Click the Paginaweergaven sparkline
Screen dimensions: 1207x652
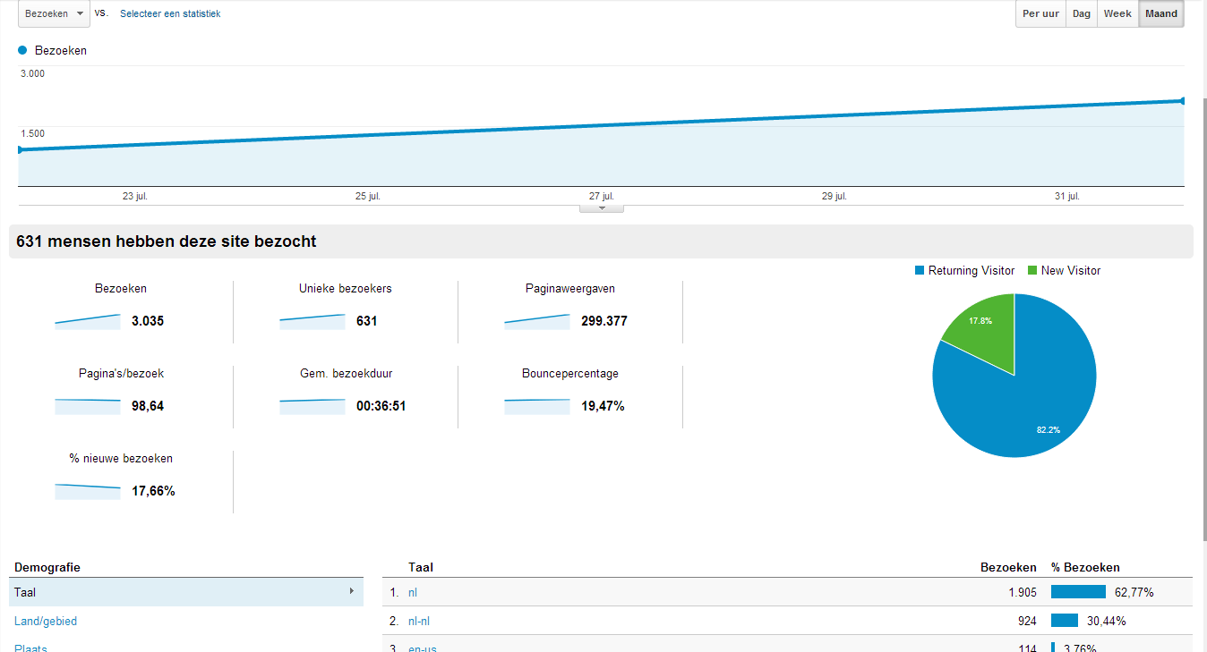(536, 321)
